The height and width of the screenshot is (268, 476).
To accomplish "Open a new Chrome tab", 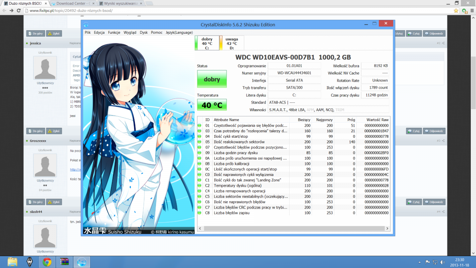I will pyautogui.click(x=150, y=4).
